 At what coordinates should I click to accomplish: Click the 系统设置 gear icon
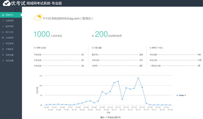coord(3,55)
